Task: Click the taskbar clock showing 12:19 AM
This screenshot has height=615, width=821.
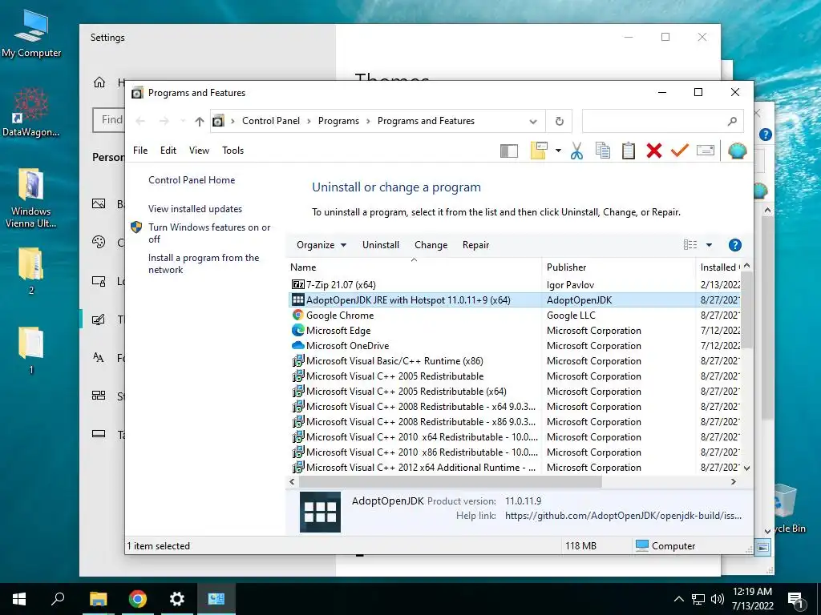Action: coord(752,599)
